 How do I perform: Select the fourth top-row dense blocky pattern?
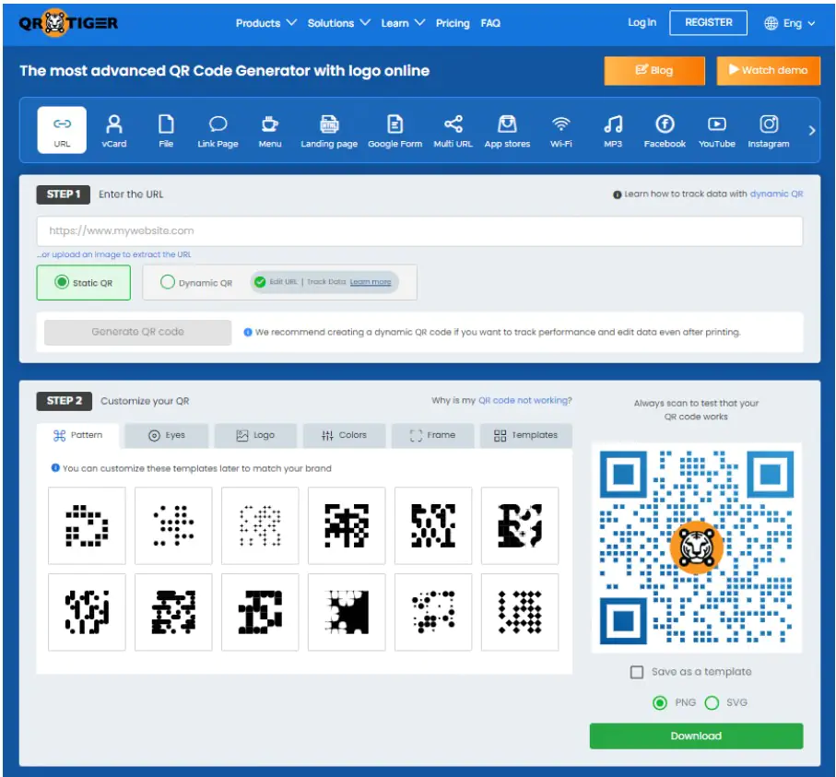347,525
